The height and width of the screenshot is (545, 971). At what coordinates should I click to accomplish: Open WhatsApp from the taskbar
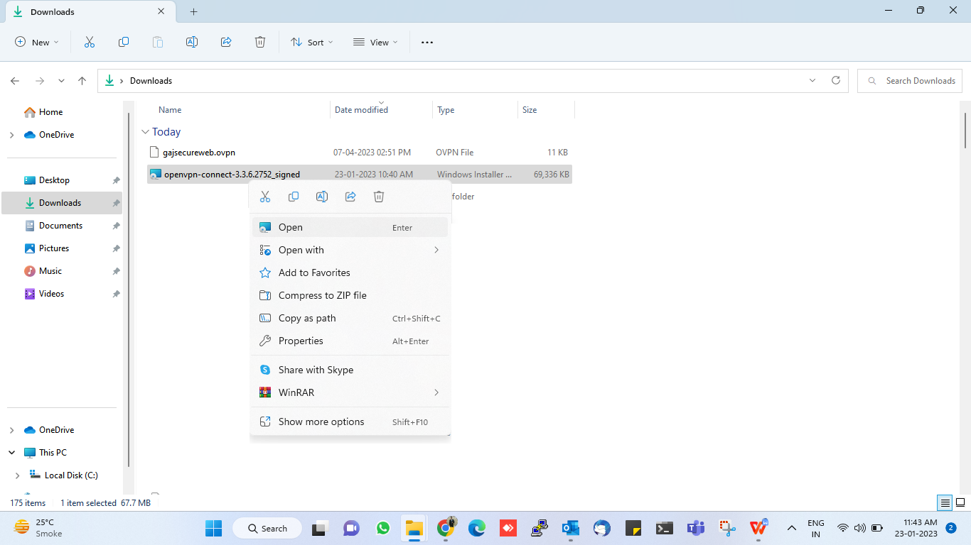383,528
